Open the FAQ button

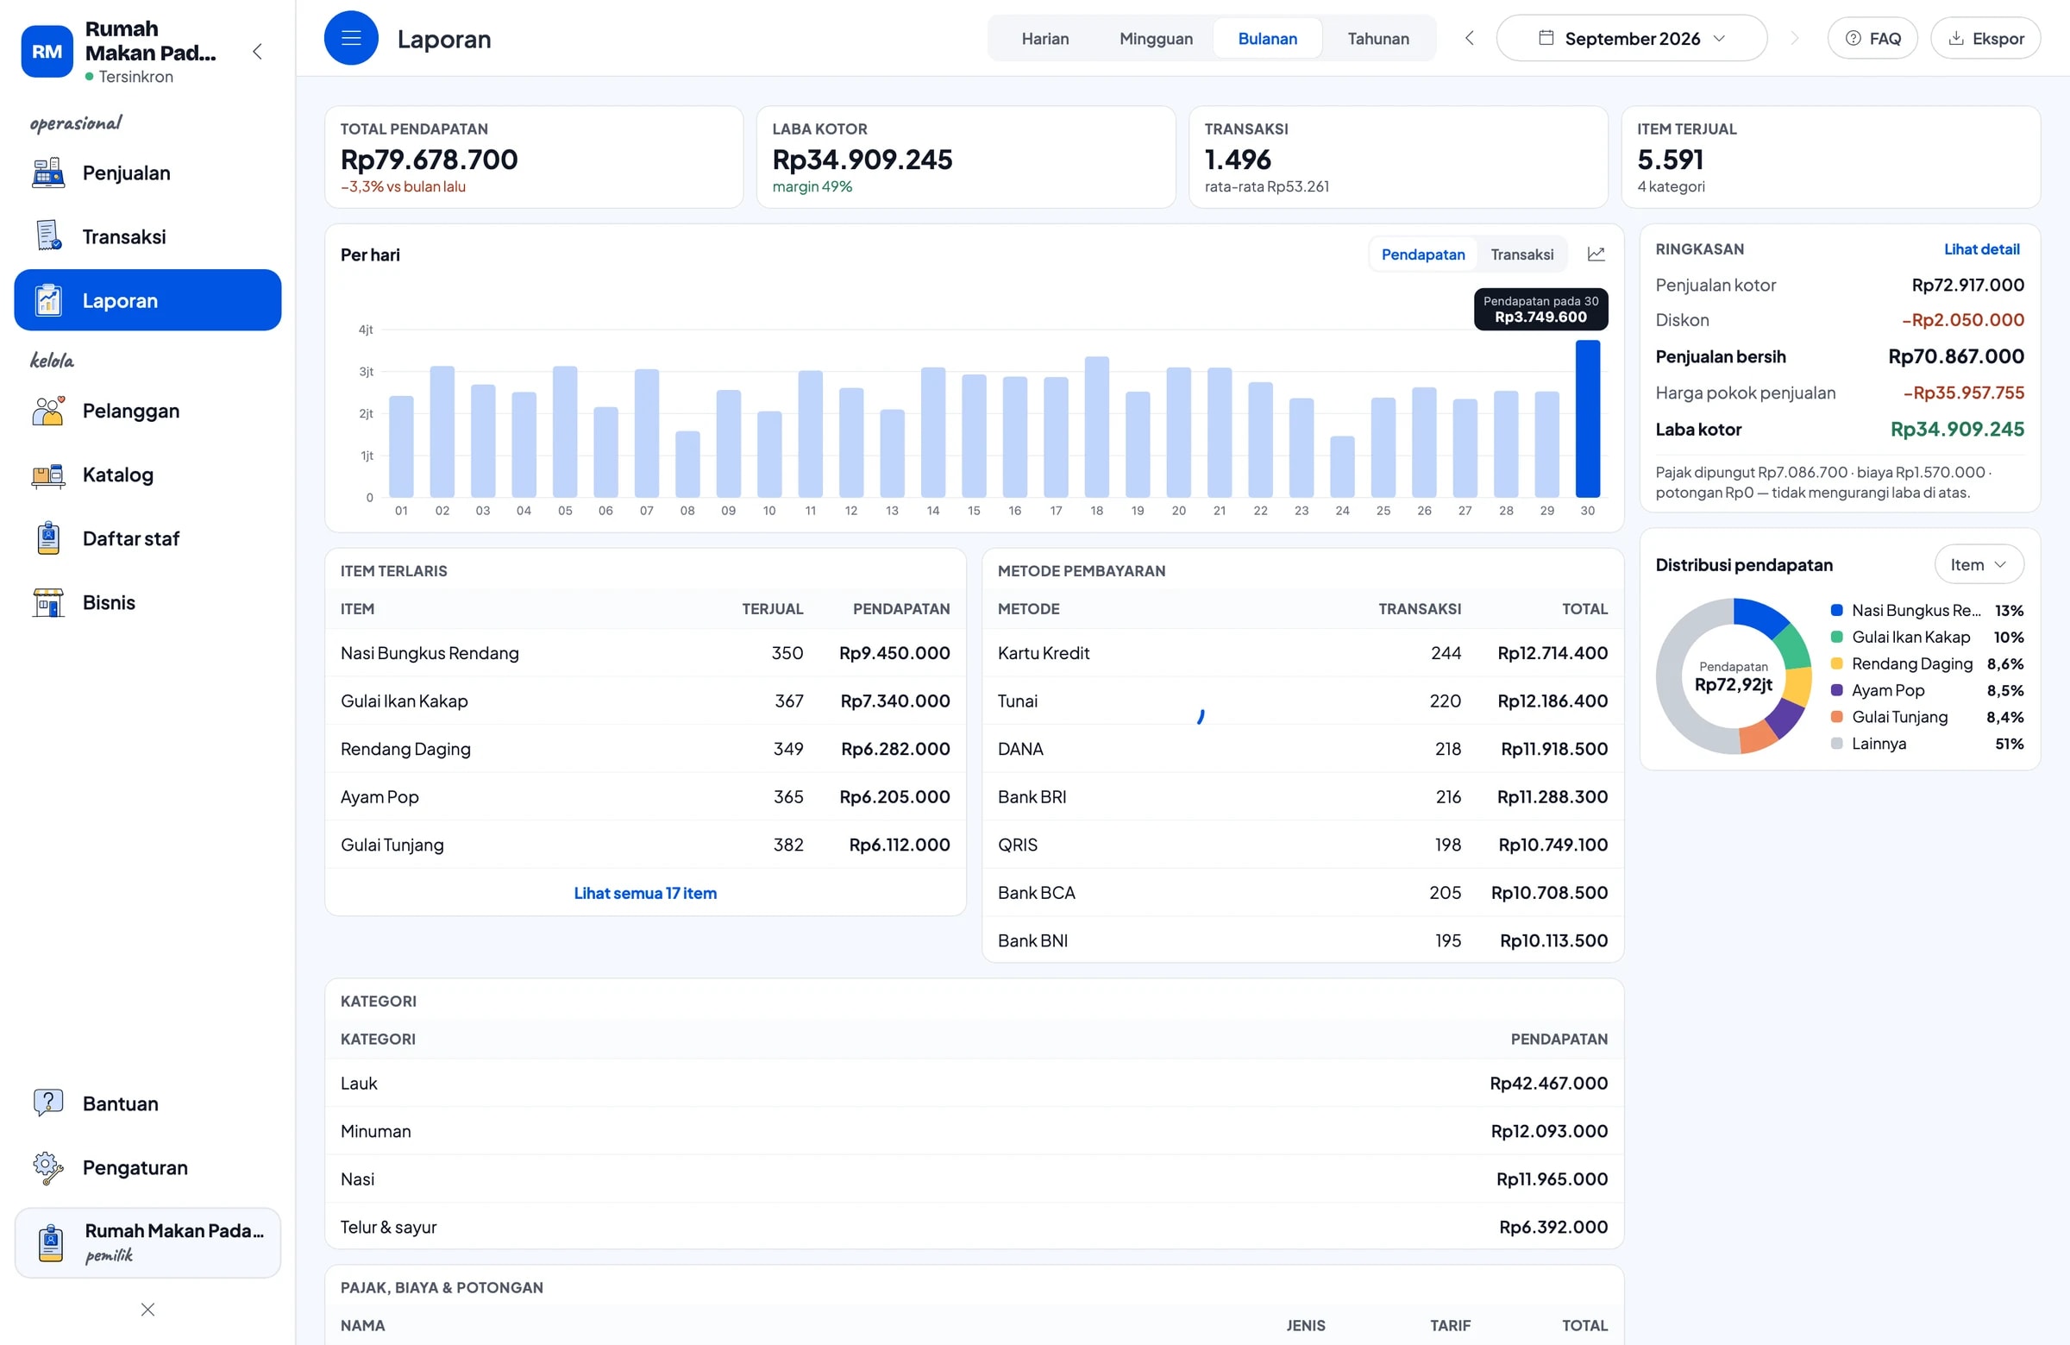(1872, 38)
